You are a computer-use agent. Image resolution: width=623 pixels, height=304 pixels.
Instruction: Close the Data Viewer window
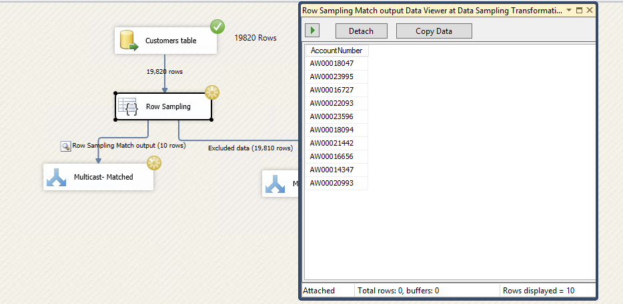[x=589, y=10]
